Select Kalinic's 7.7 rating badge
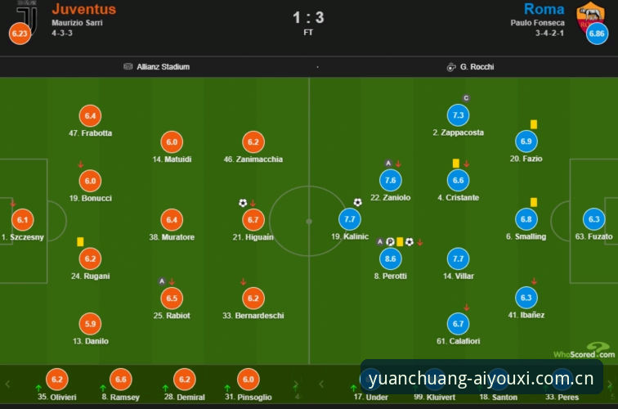618x409 pixels. [350, 219]
